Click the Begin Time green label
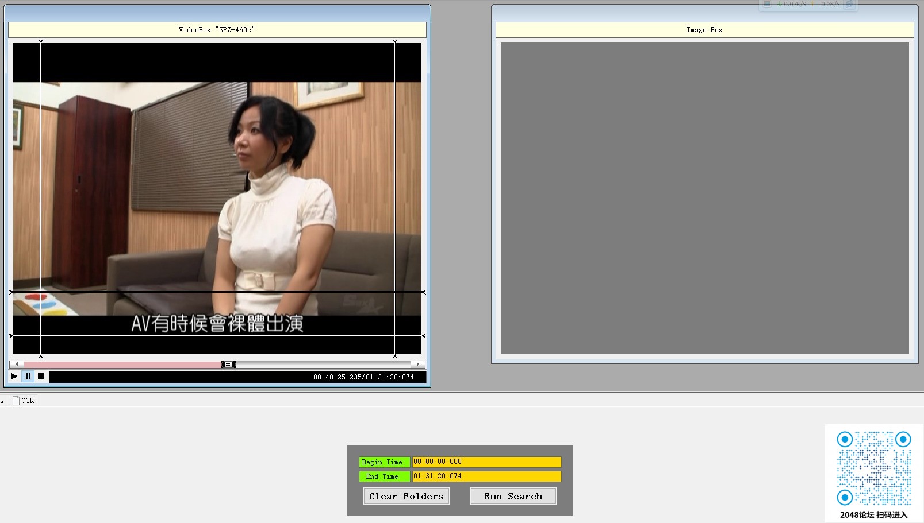The width and height of the screenshot is (924, 523). (384, 462)
